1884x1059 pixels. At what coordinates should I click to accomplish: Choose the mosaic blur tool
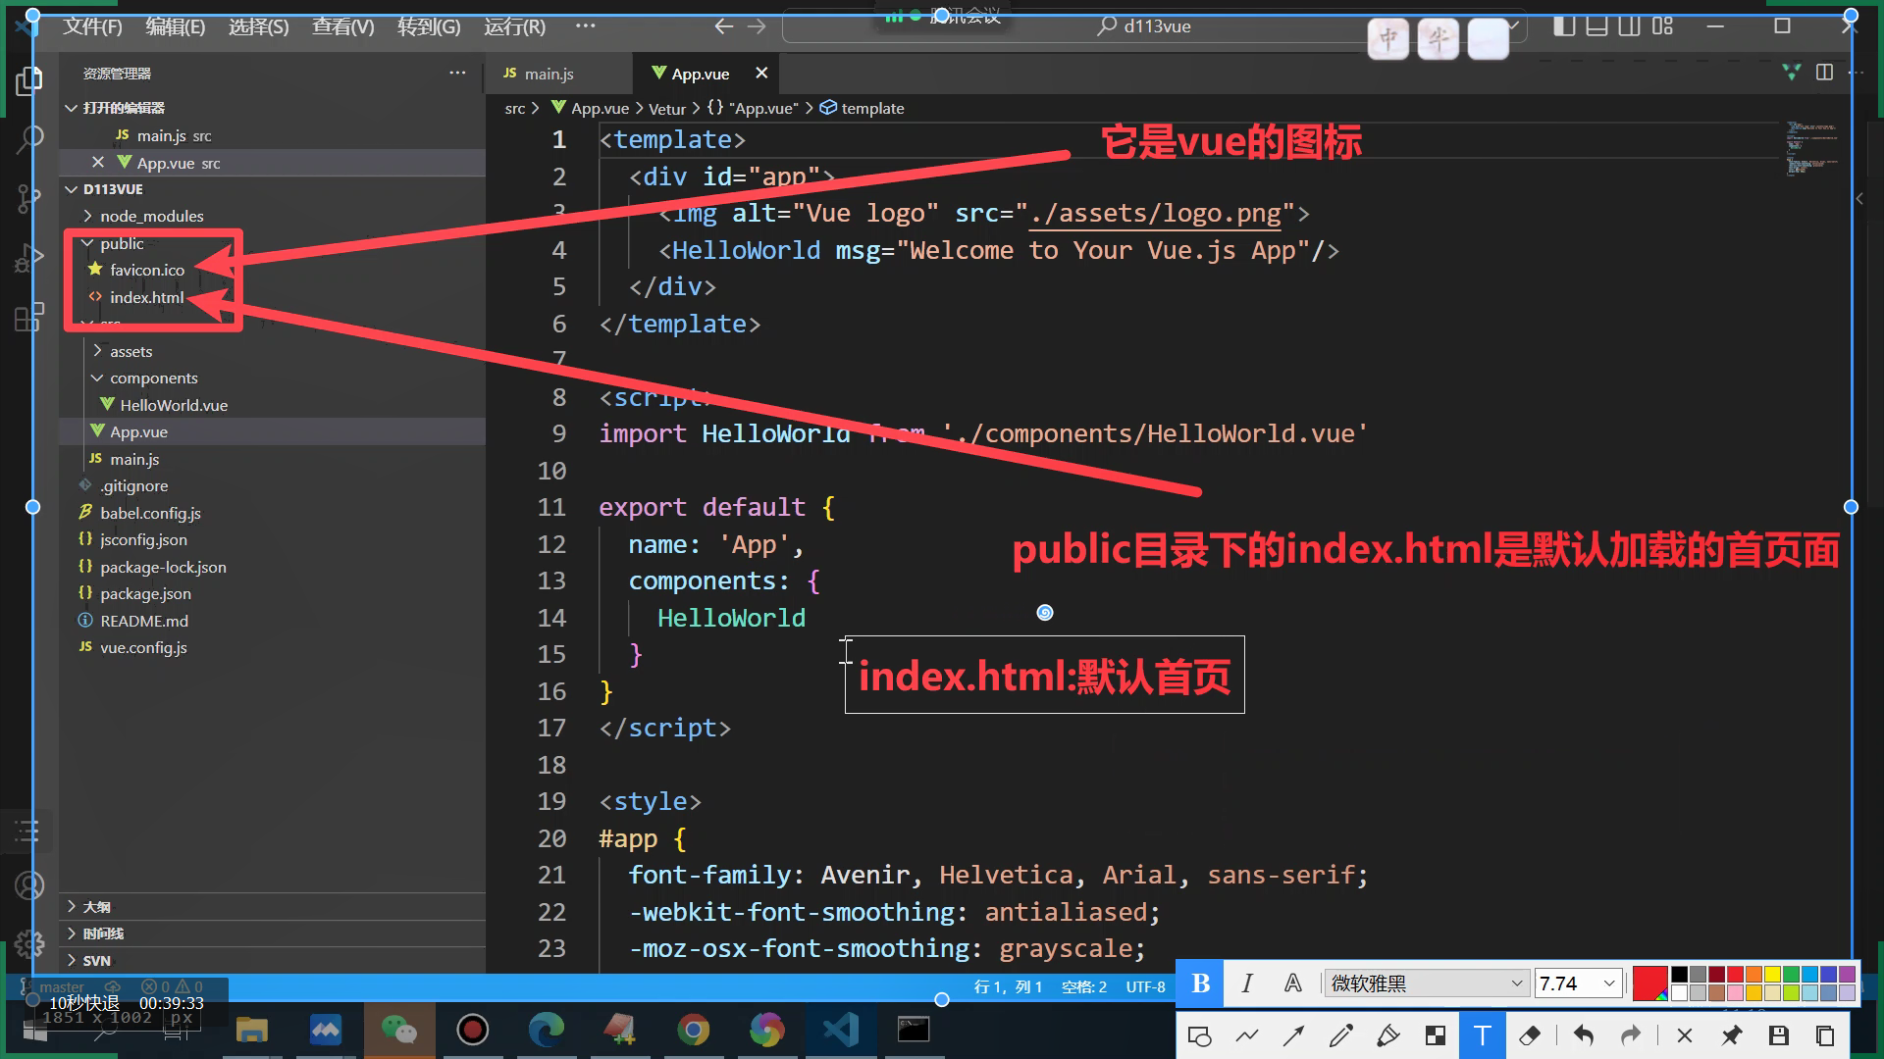click(1436, 1035)
